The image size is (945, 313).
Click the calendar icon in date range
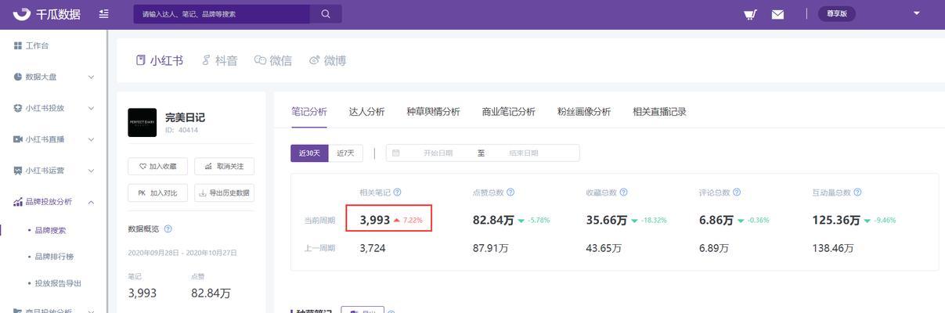[396, 153]
